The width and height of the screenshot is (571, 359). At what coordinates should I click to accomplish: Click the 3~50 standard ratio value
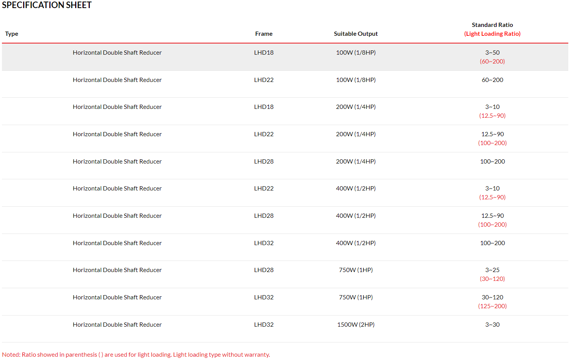pos(492,53)
